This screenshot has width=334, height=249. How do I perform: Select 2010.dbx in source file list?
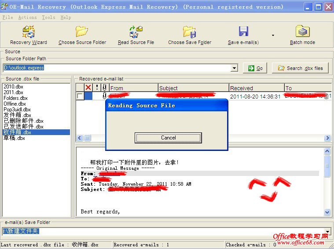click(13, 87)
